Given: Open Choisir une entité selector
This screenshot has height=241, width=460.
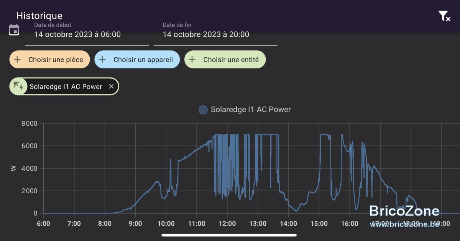Looking at the screenshot, I should click(225, 60).
